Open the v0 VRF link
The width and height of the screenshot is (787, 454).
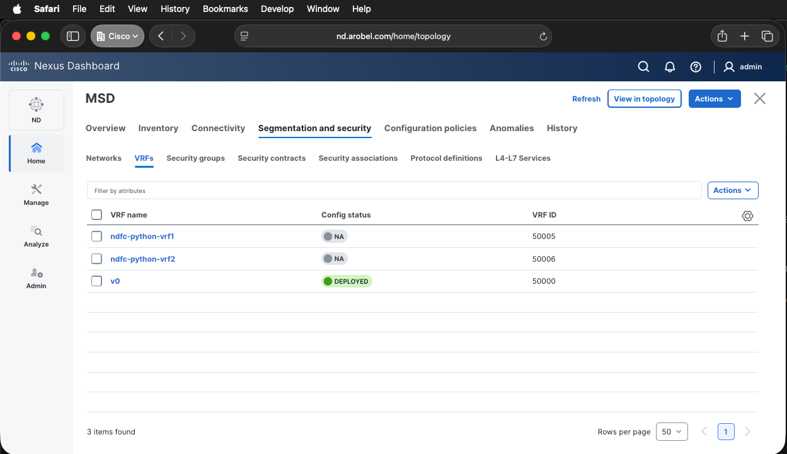pos(115,281)
